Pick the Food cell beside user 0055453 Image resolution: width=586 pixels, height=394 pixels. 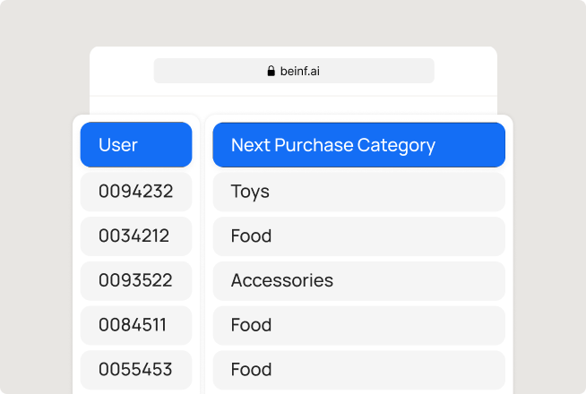coord(358,369)
